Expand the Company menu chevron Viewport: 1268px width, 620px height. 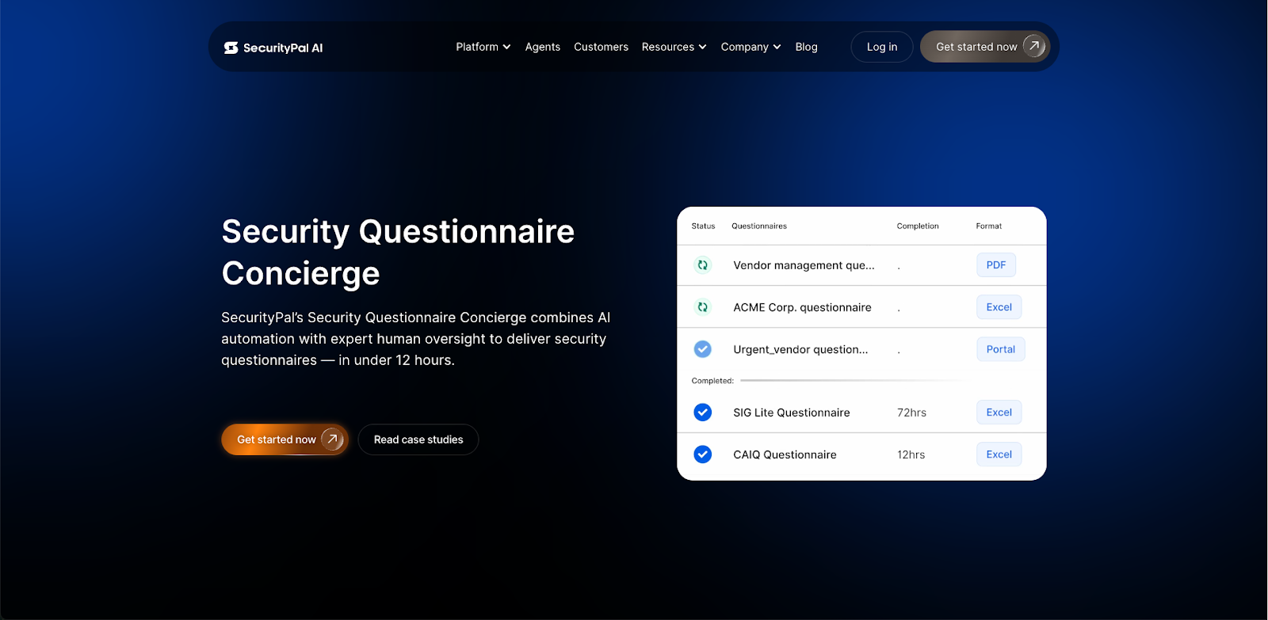(777, 48)
